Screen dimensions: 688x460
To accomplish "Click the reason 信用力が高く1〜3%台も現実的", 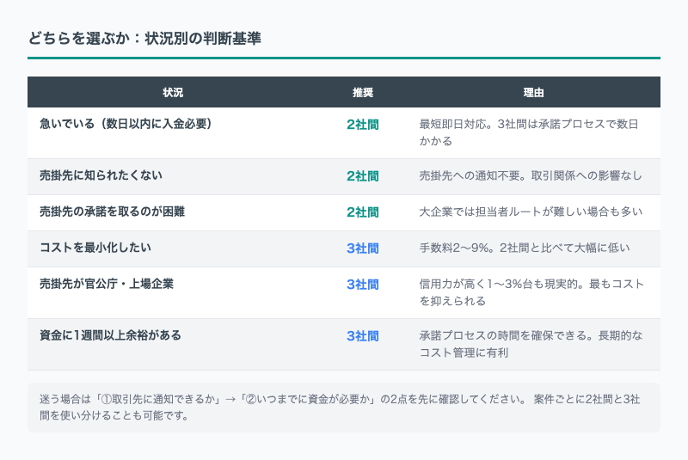I will click(x=531, y=292).
